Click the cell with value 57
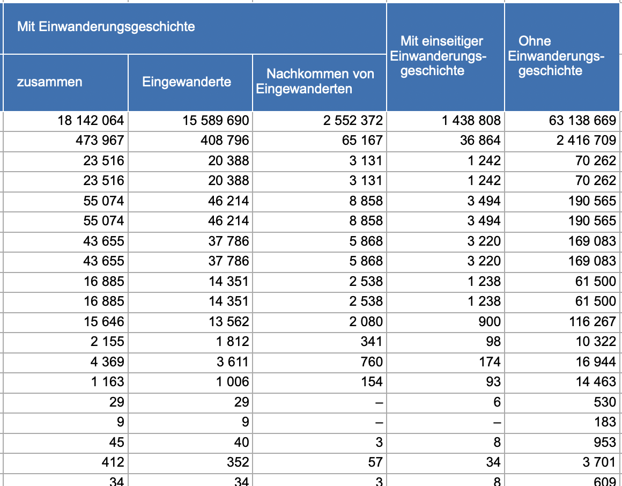 point(320,463)
